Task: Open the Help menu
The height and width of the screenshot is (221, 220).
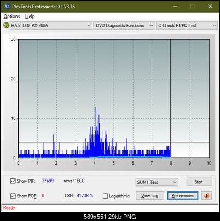Action: pyautogui.click(x=30, y=16)
